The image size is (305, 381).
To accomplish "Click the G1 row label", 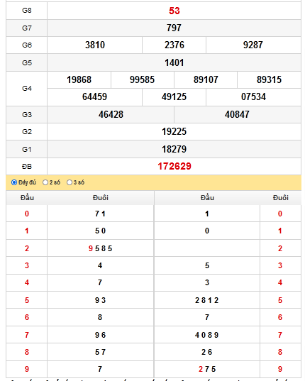I will (27, 149).
